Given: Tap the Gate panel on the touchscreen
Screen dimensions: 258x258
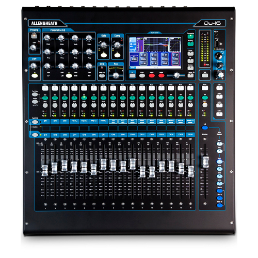Looking at the screenshot, I should pyautogui.click(x=140, y=45).
